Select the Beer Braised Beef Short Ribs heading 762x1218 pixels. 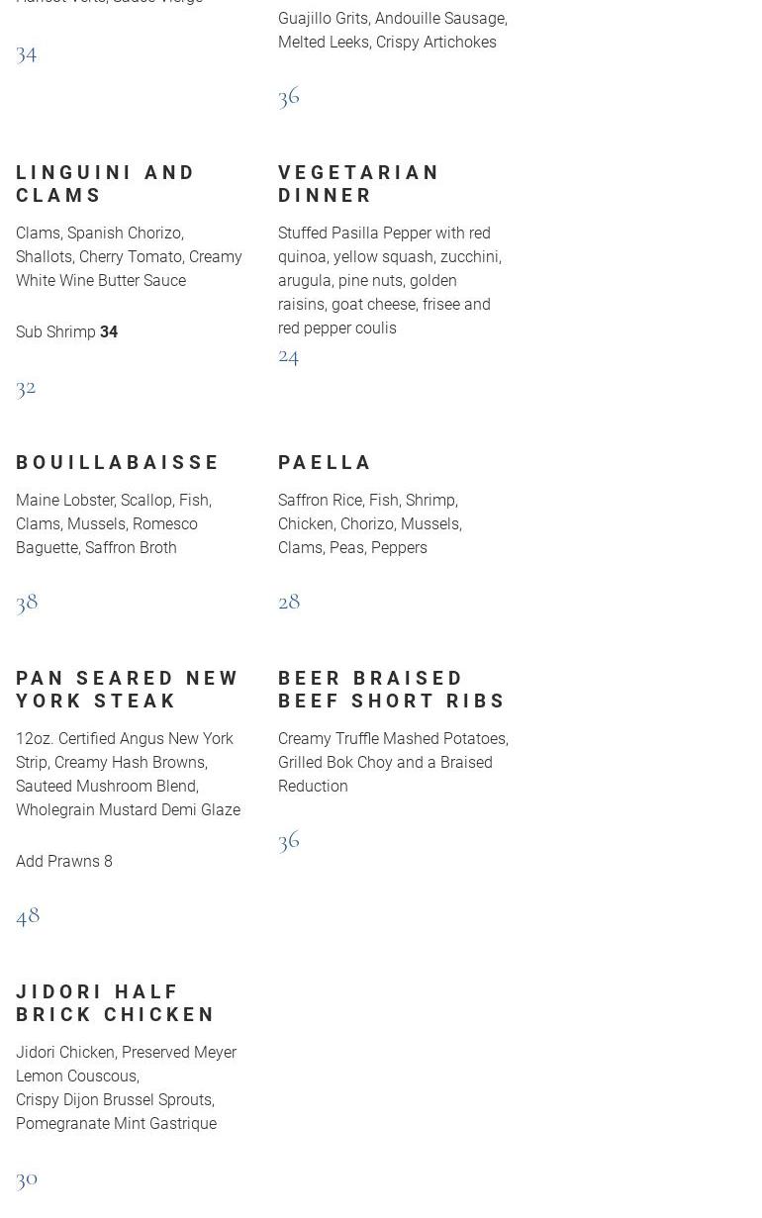(x=392, y=690)
